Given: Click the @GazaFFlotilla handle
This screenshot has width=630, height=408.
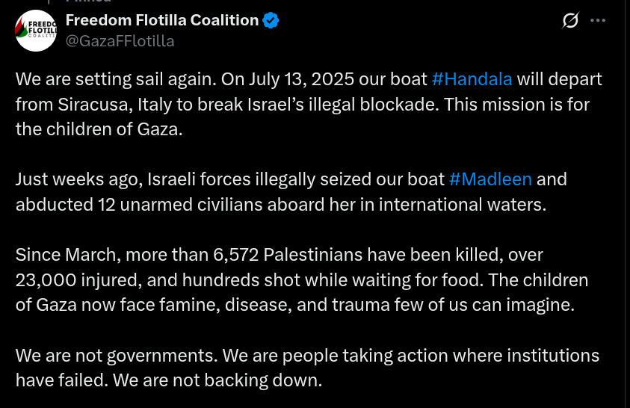Looking at the screenshot, I should pyautogui.click(x=120, y=41).
